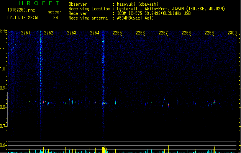Click the Observer field label
241x153 pixels.
coord(78,4)
